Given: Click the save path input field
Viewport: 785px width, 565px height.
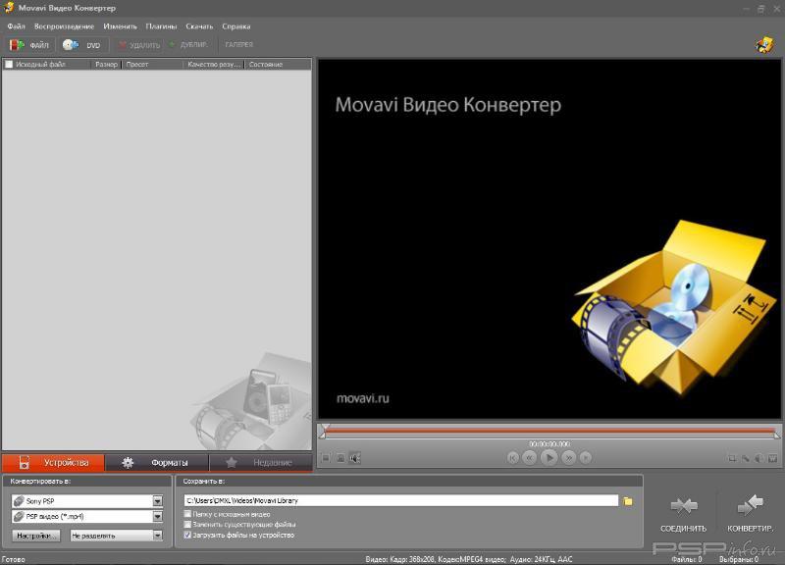Looking at the screenshot, I should 400,501.
